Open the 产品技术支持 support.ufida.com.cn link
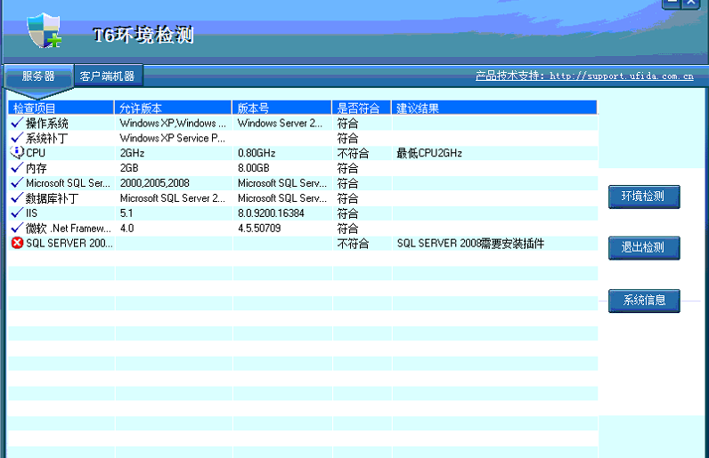This screenshot has width=709, height=458. (x=584, y=76)
